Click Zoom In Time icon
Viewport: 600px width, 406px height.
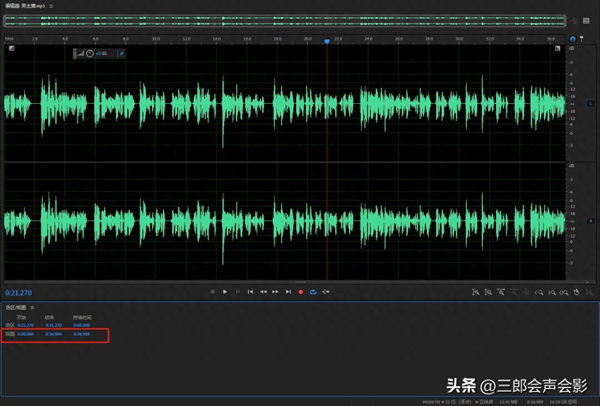[x=501, y=292]
